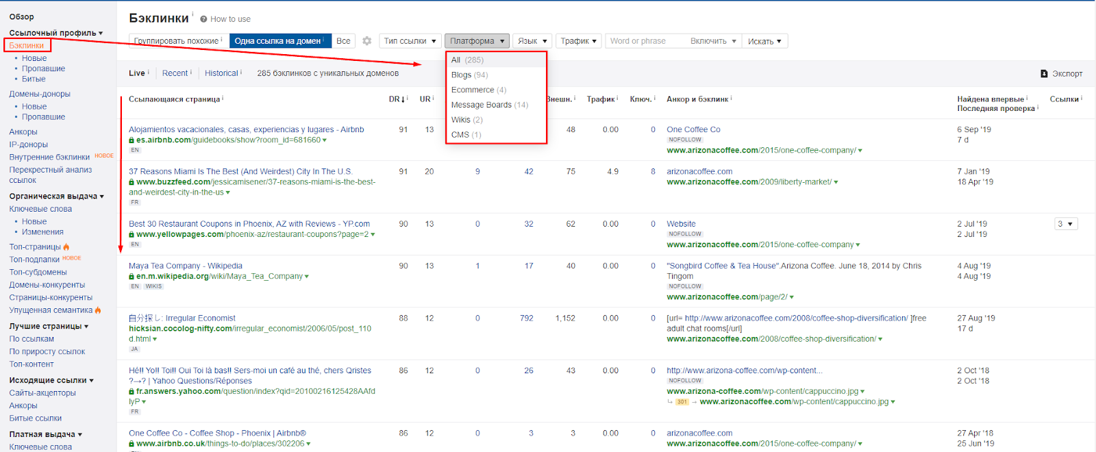Open One Coffee Co anchor link
Image resolution: width=1096 pixels, height=452 pixels.
[x=693, y=130]
